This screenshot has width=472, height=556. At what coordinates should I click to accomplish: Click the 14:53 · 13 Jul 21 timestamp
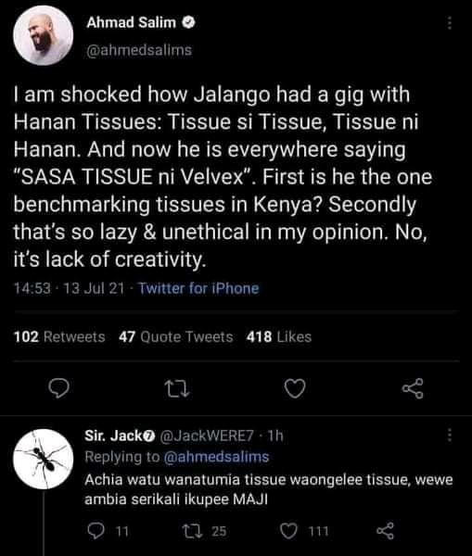point(70,288)
